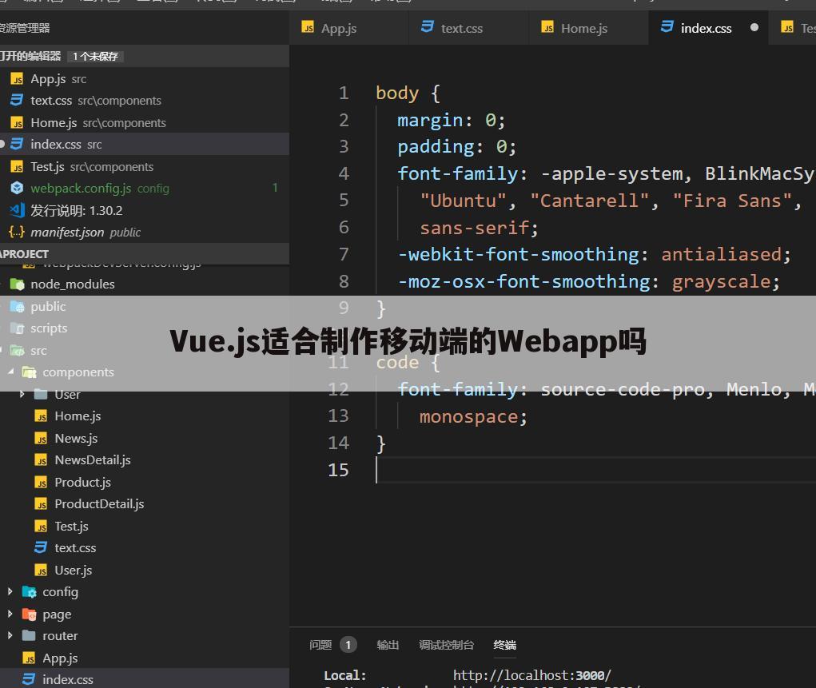Switch to the Terminal panel tab
Viewport: 816px width, 688px height.
coord(505,645)
